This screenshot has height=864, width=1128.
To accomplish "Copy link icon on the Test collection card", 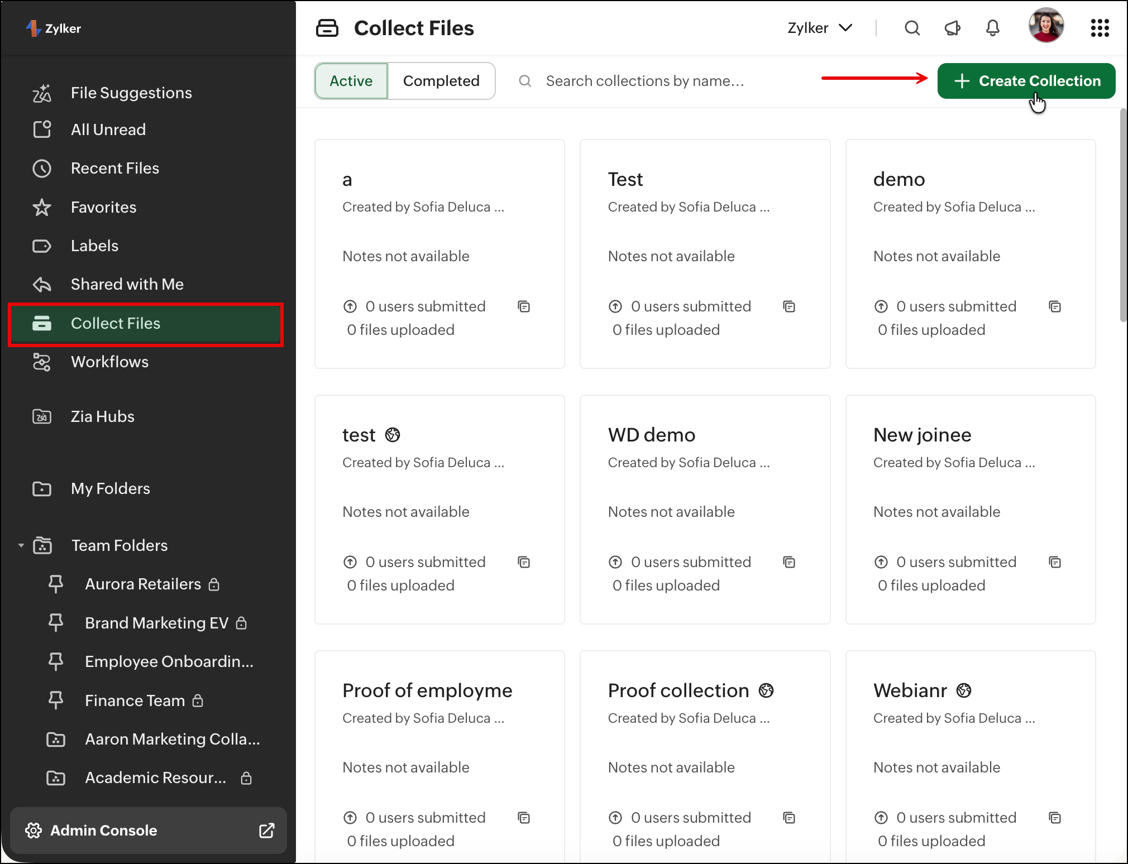I will click(789, 306).
